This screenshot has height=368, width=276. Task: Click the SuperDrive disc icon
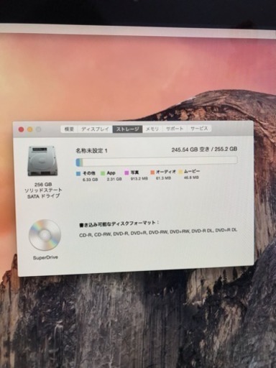coord(45,235)
